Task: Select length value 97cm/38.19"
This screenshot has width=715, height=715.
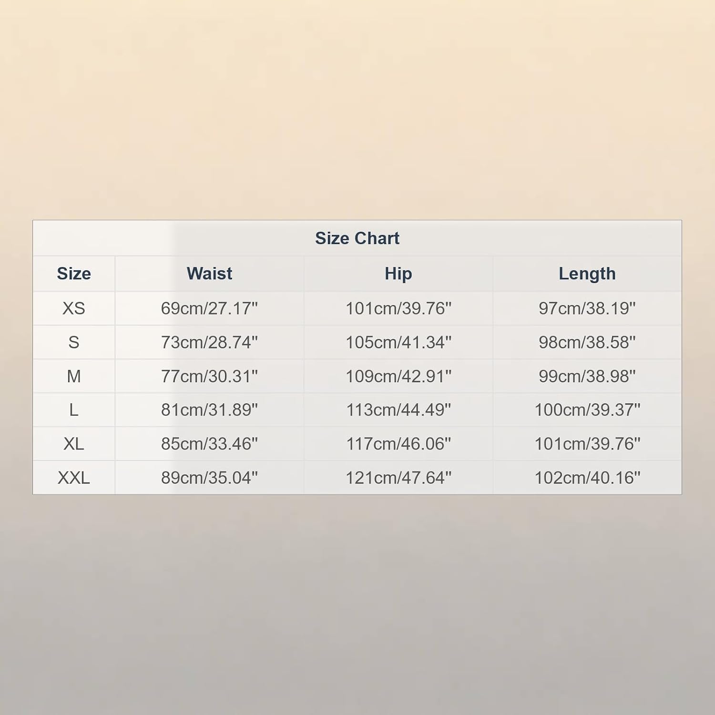Action: [x=587, y=308]
